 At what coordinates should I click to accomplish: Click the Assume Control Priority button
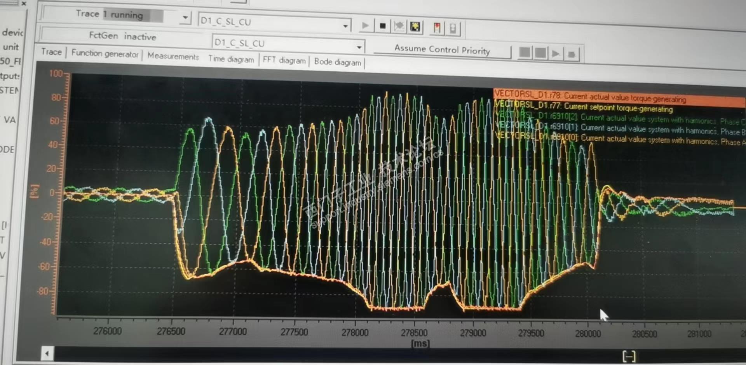(442, 50)
